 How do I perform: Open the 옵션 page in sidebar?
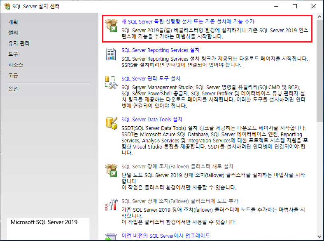pyautogui.click(x=13, y=89)
